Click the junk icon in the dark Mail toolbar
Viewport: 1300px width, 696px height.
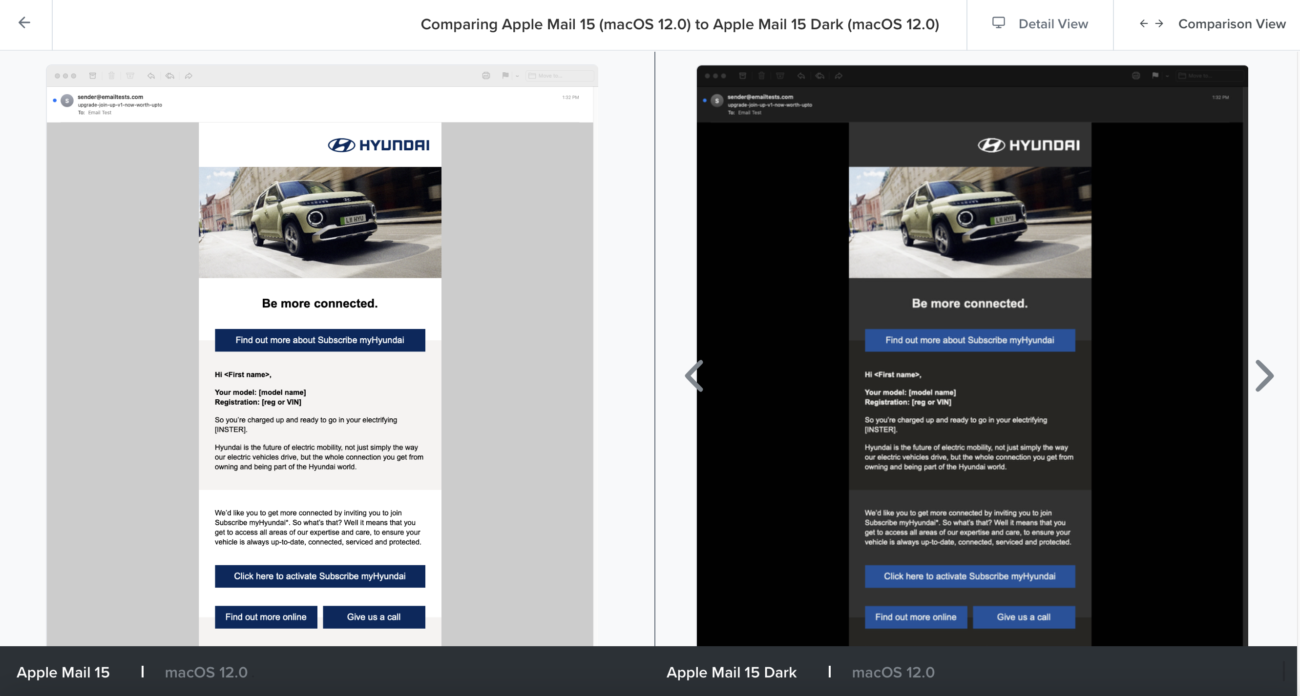tap(780, 76)
